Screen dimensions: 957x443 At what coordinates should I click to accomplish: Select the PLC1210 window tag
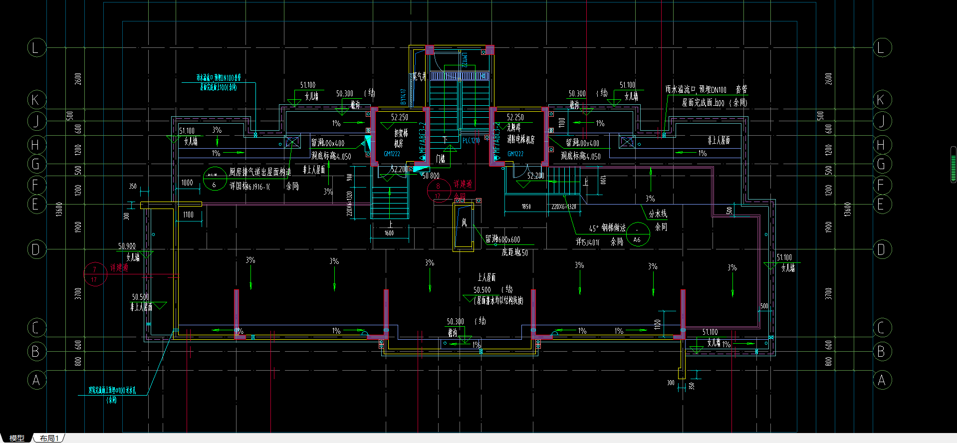tap(471, 141)
